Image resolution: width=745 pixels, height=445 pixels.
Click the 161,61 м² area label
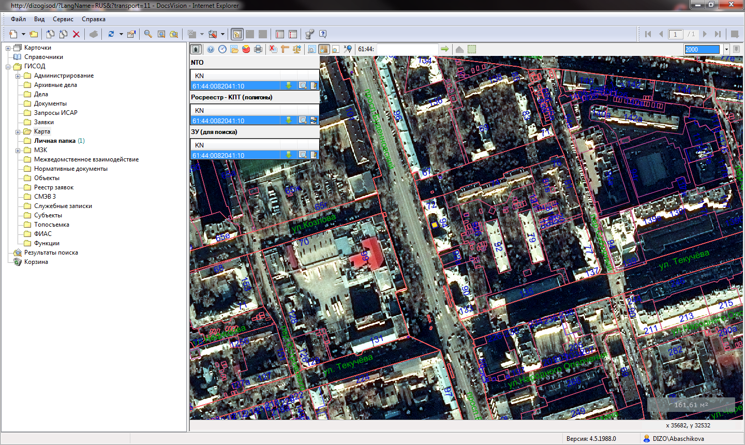[691, 405]
